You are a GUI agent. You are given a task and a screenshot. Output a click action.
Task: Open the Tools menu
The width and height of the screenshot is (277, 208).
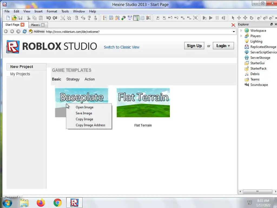click(x=65, y=11)
